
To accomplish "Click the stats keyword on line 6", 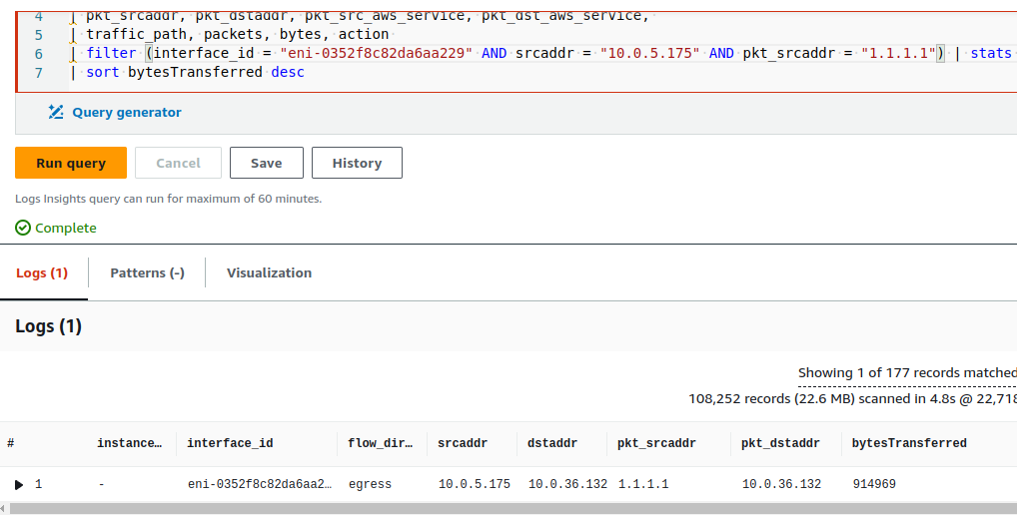I will tap(992, 53).
